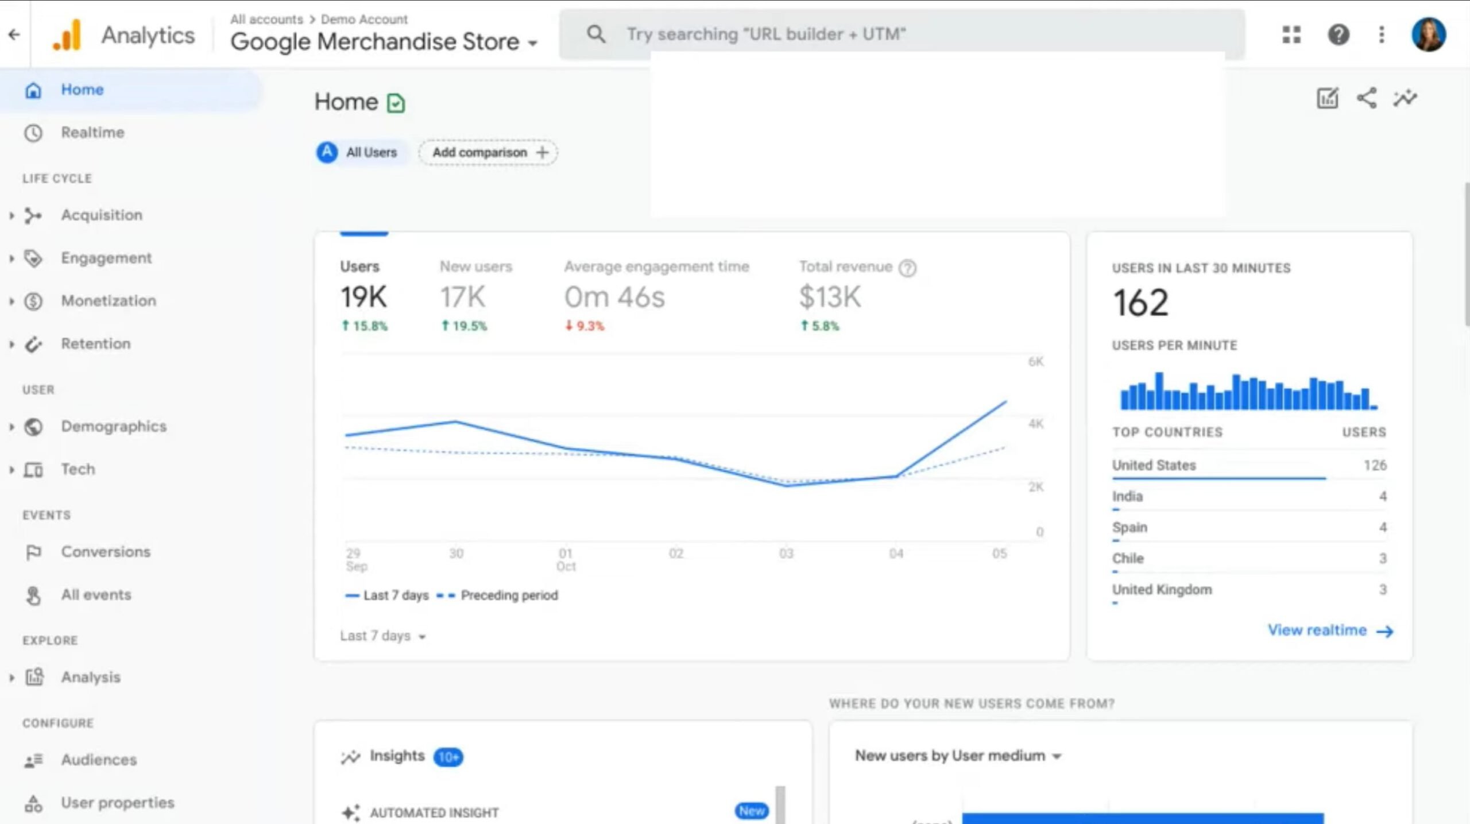Click the New badge on Automated Insight
This screenshot has width=1470, height=824.
[x=752, y=811]
